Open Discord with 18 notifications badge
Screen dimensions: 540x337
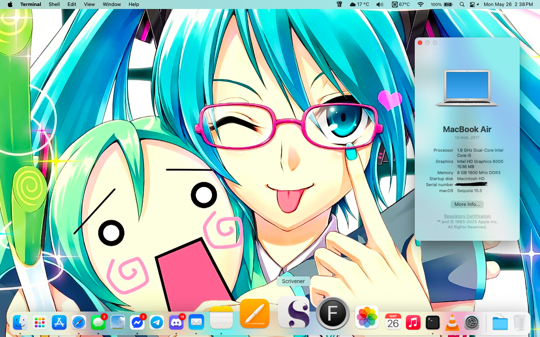pos(176,322)
